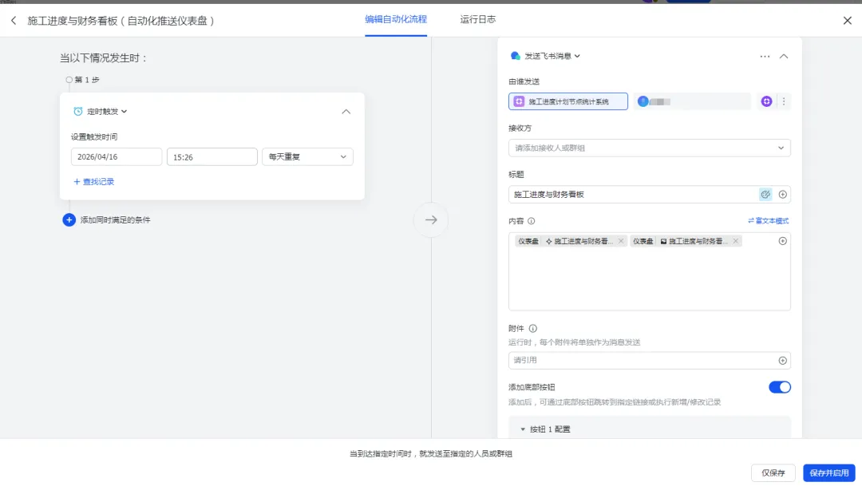Click the time field 15:26
This screenshot has width=862, height=494.
pos(212,156)
